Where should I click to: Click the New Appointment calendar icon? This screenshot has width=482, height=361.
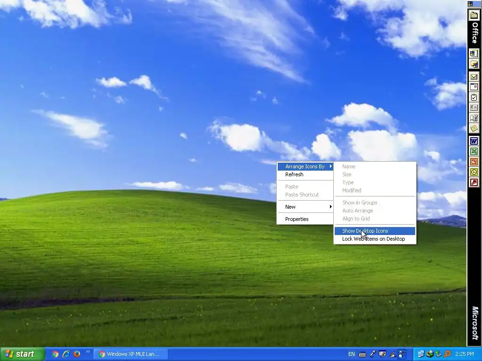(474, 87)
